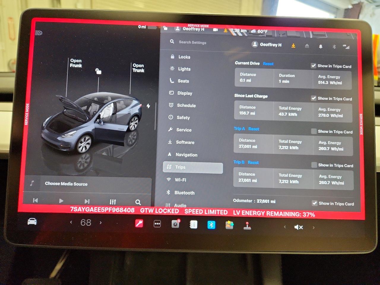The image size is (380, 285).
Task: Choose Media Source in media card
Action: coord(66,184)
